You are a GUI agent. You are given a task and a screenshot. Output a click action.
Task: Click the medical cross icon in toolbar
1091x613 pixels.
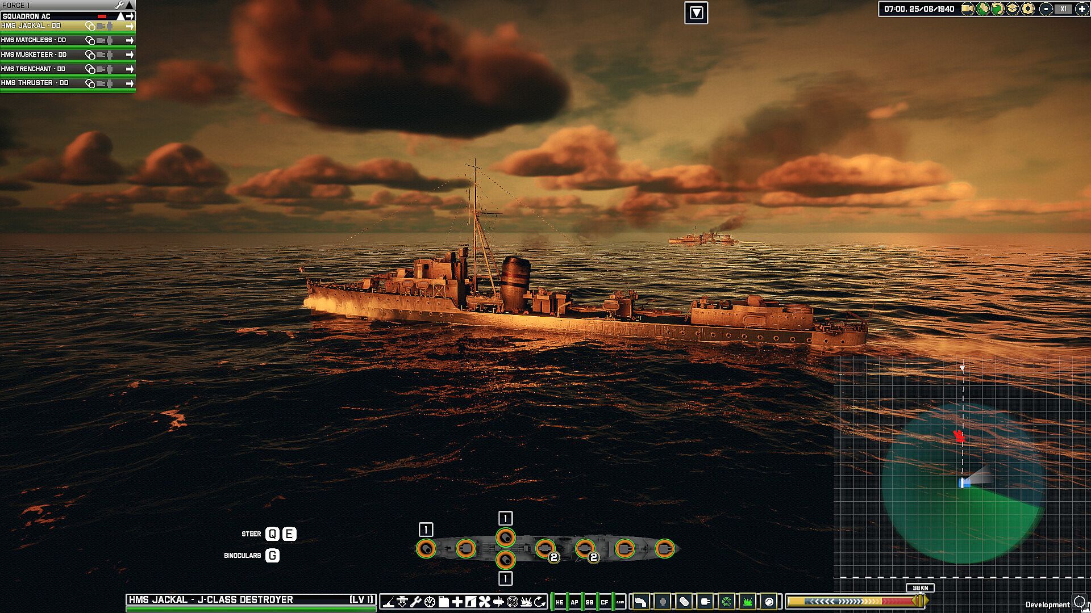[457, 602]
